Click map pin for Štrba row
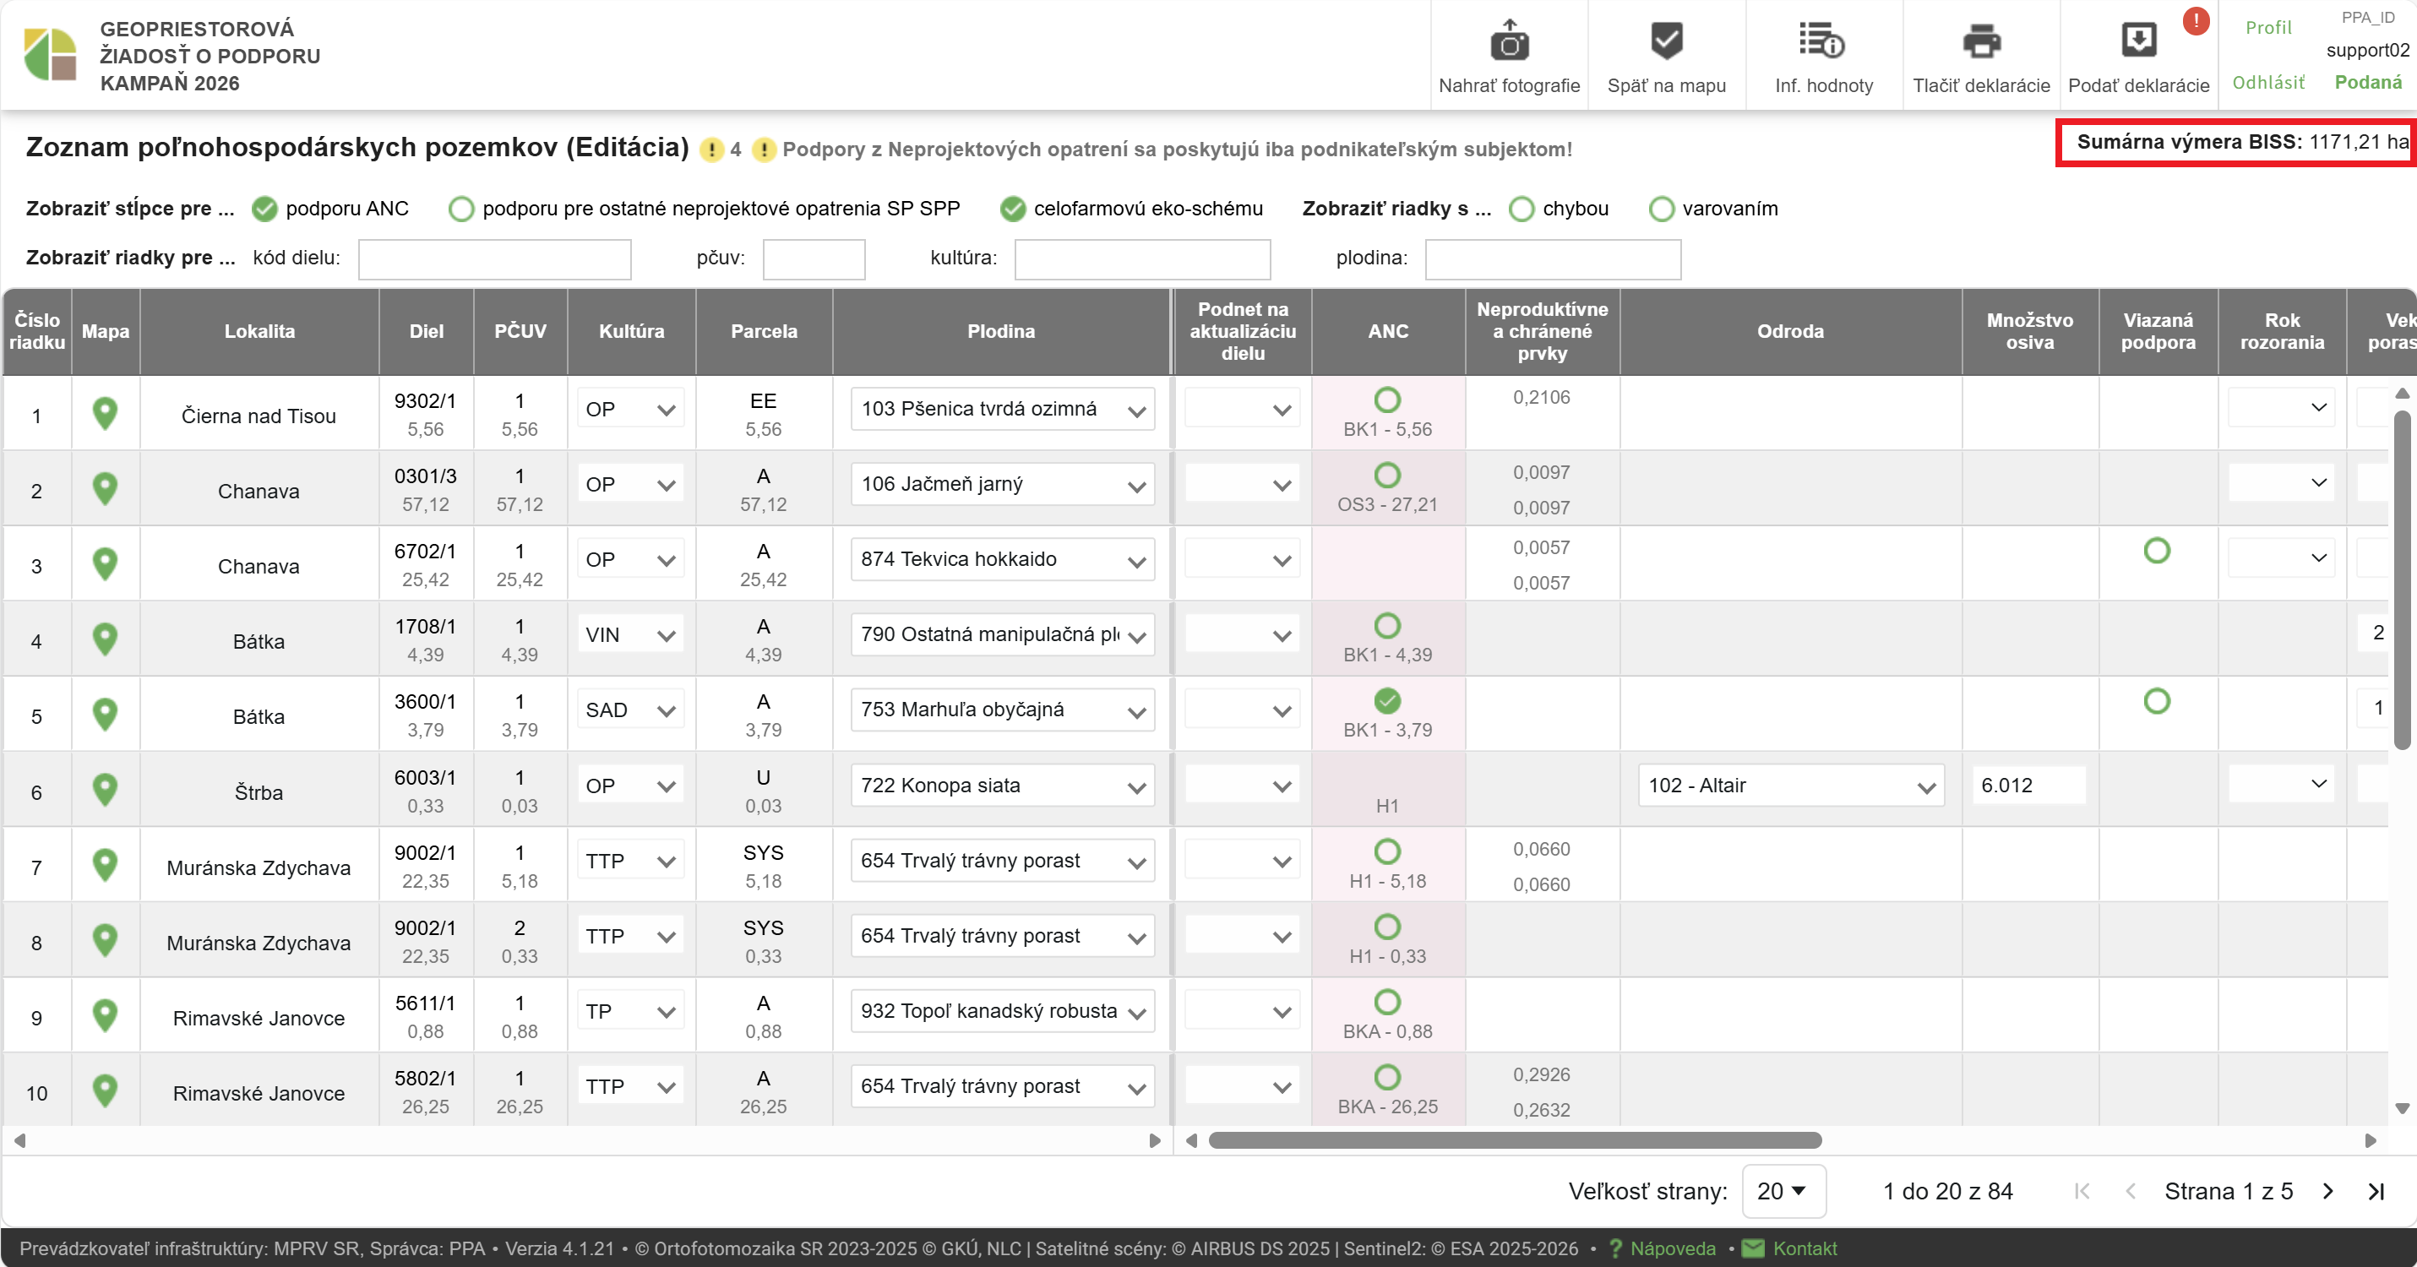2417x1267 pixels. (x=105, y=790)
